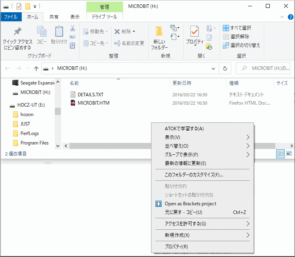This screenshot has height=257, width=295.
Task: Sort by 更新日時 column header
Action: click(x=182, y=83)
